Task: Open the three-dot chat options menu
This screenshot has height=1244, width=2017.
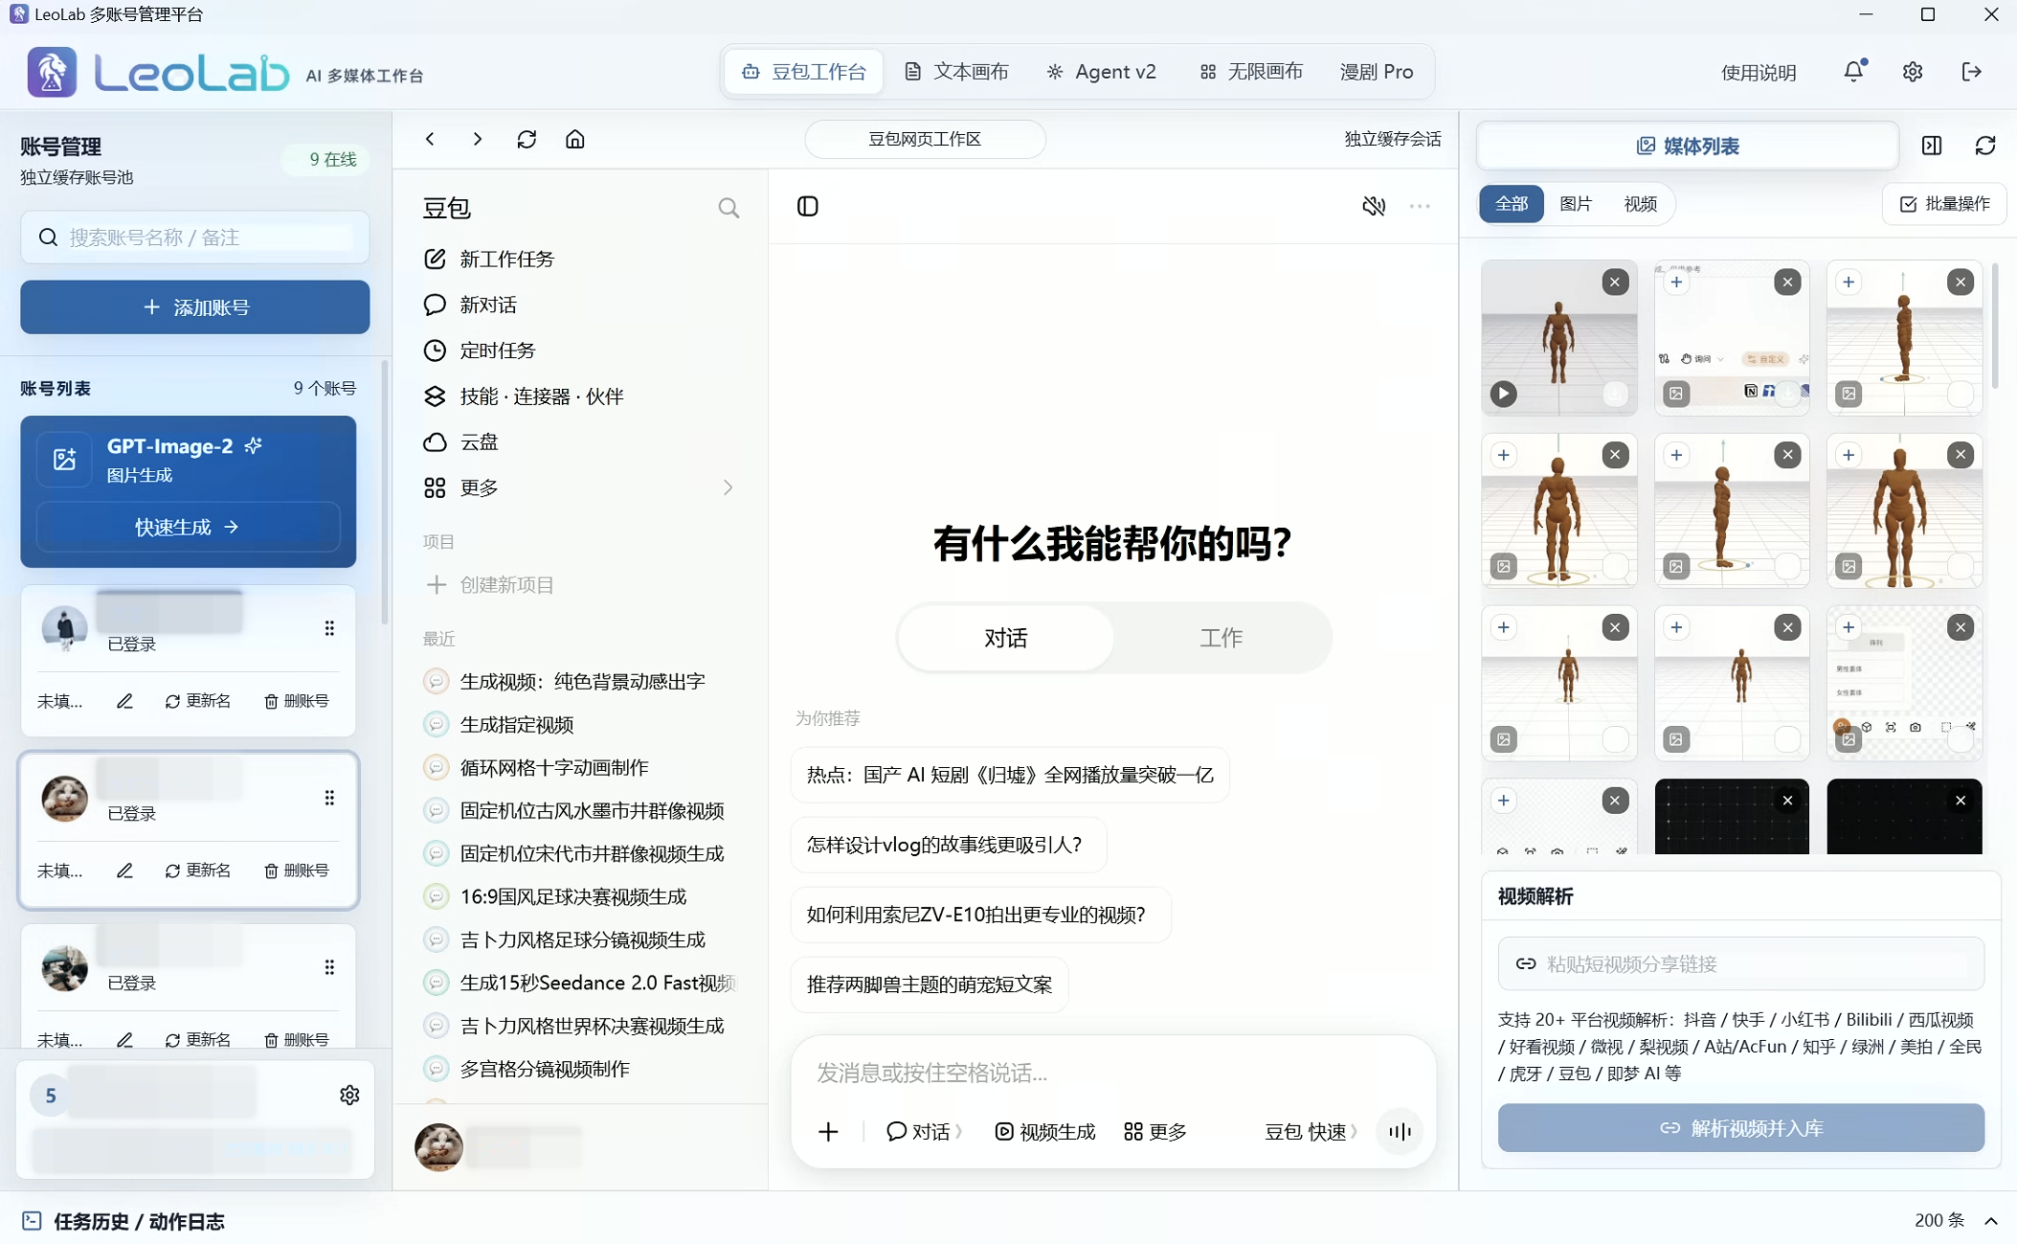Action: pyautogui.click(x=1420, y=206)
